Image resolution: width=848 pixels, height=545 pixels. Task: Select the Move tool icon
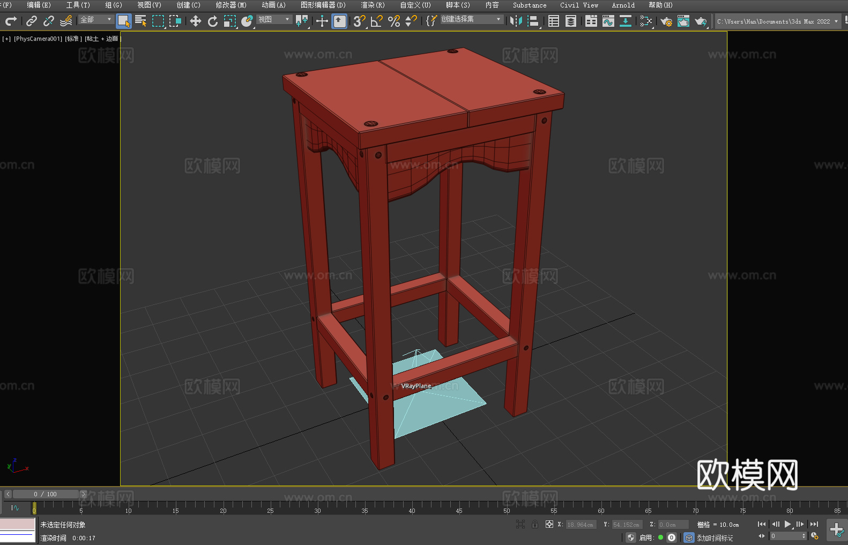(196, 21)
